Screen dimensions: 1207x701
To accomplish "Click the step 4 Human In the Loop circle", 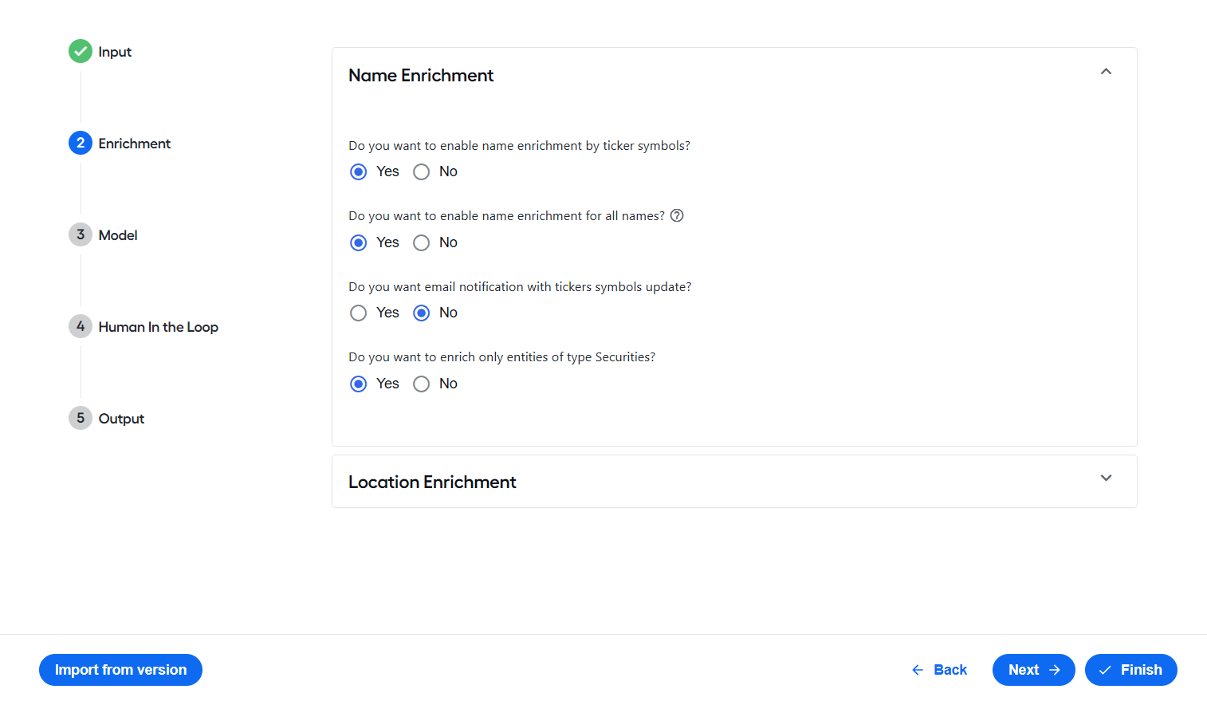I will coord(81,326).
